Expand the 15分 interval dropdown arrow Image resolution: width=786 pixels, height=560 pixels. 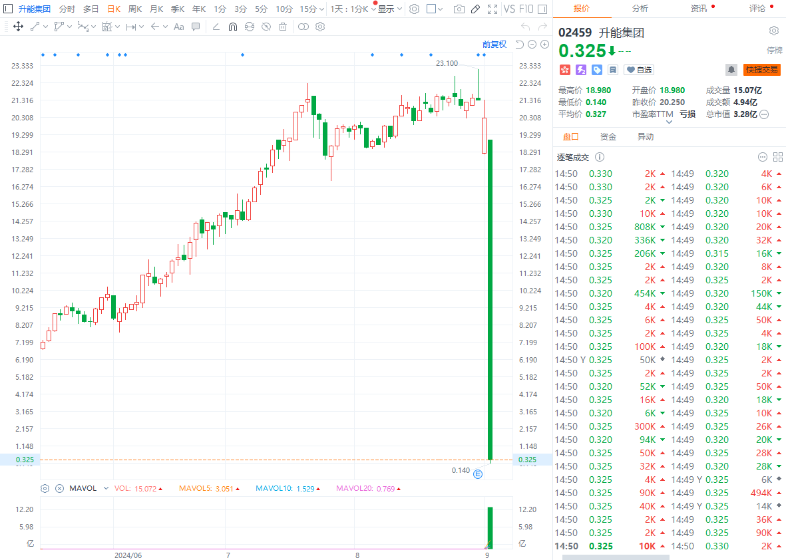coord(321,9)
